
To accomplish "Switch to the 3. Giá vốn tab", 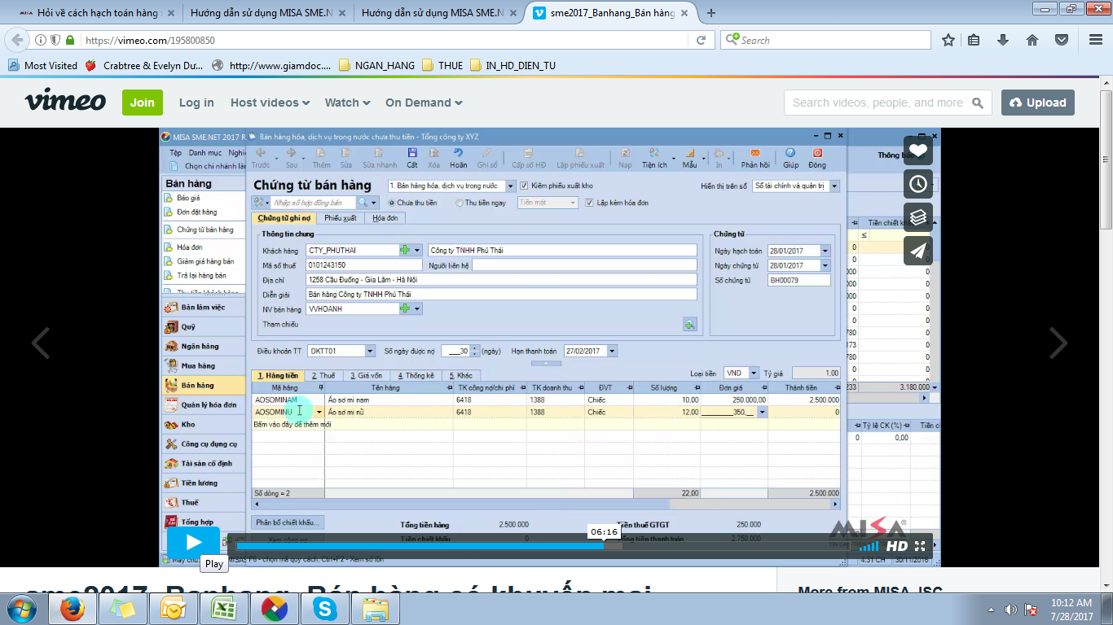I will click(x=366, y=375).
